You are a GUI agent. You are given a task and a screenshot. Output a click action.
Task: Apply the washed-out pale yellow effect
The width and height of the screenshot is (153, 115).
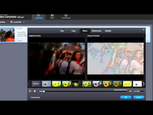(x=127, y=84)
